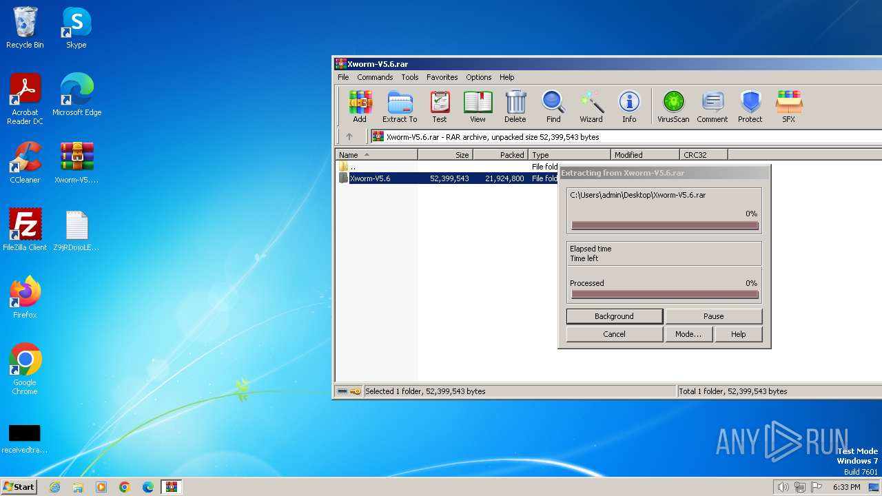Image resolution: width=882 pixels, height=496 pixels.
Task: Click the Help button in extraction dialog
Action: click(x=739, y=334)
